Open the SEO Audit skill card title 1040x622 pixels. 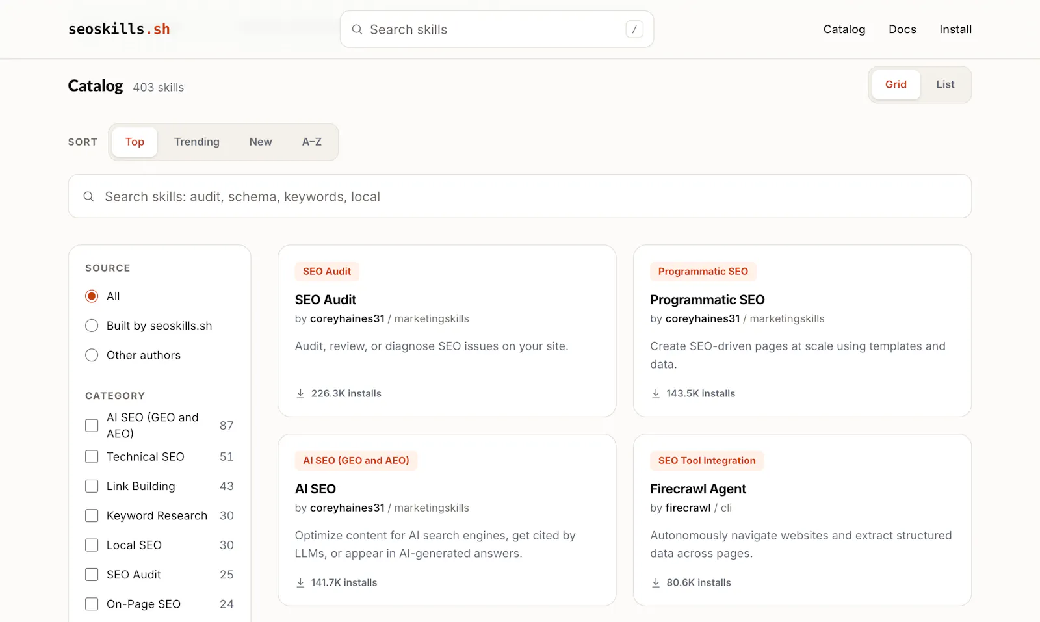click(x=326, y=300)
